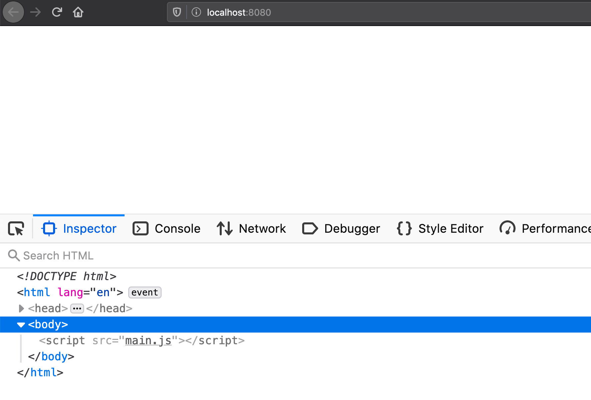Screen dimensions: 591x400
Task: Reload the current page
Action: (x=57, y=12)
